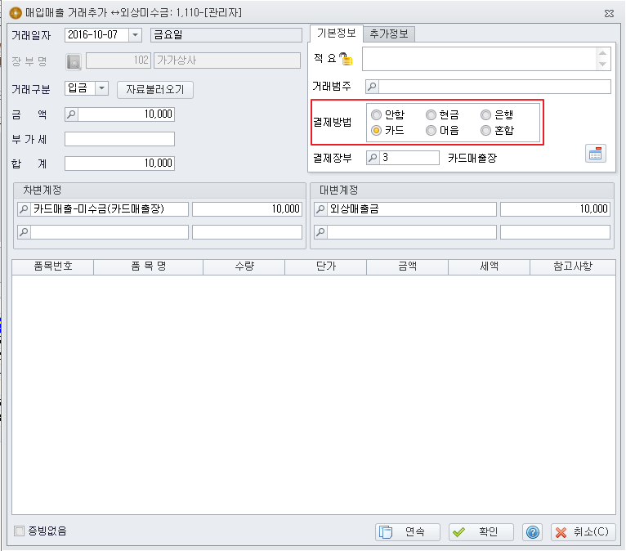Screen dimensions: 626x551
Task: Open the 거래구분 입금 dropdown
Action: 102,88
